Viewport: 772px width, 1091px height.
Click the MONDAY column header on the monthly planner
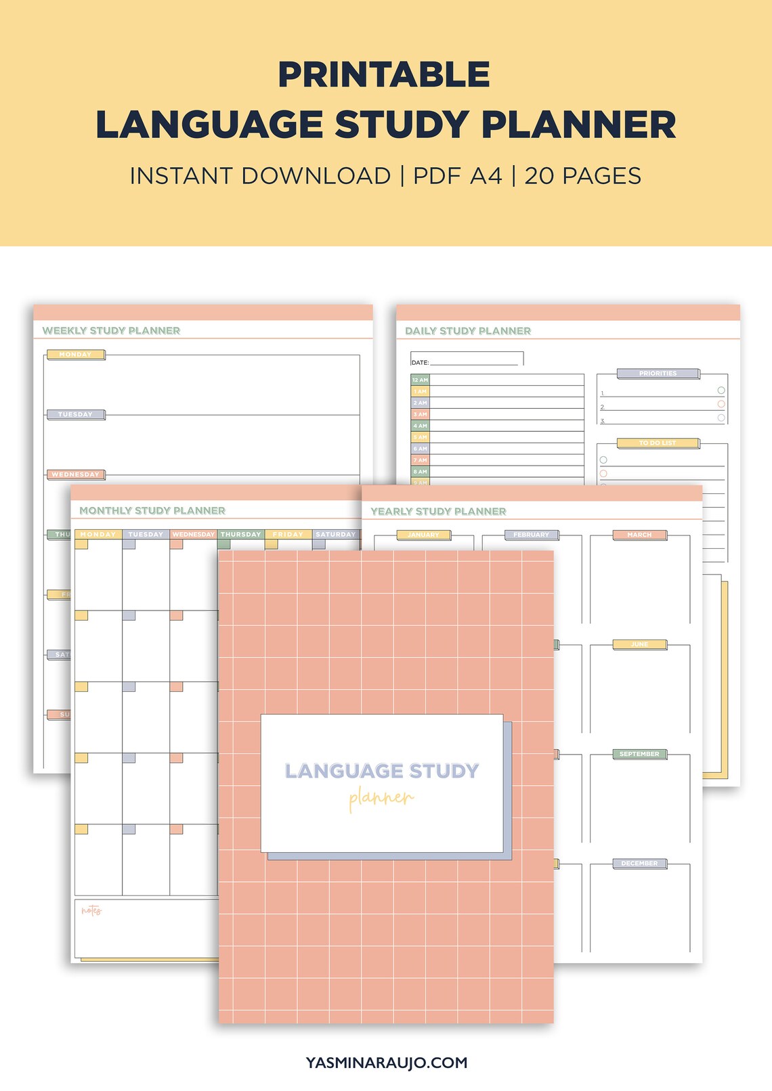(98, 534)
